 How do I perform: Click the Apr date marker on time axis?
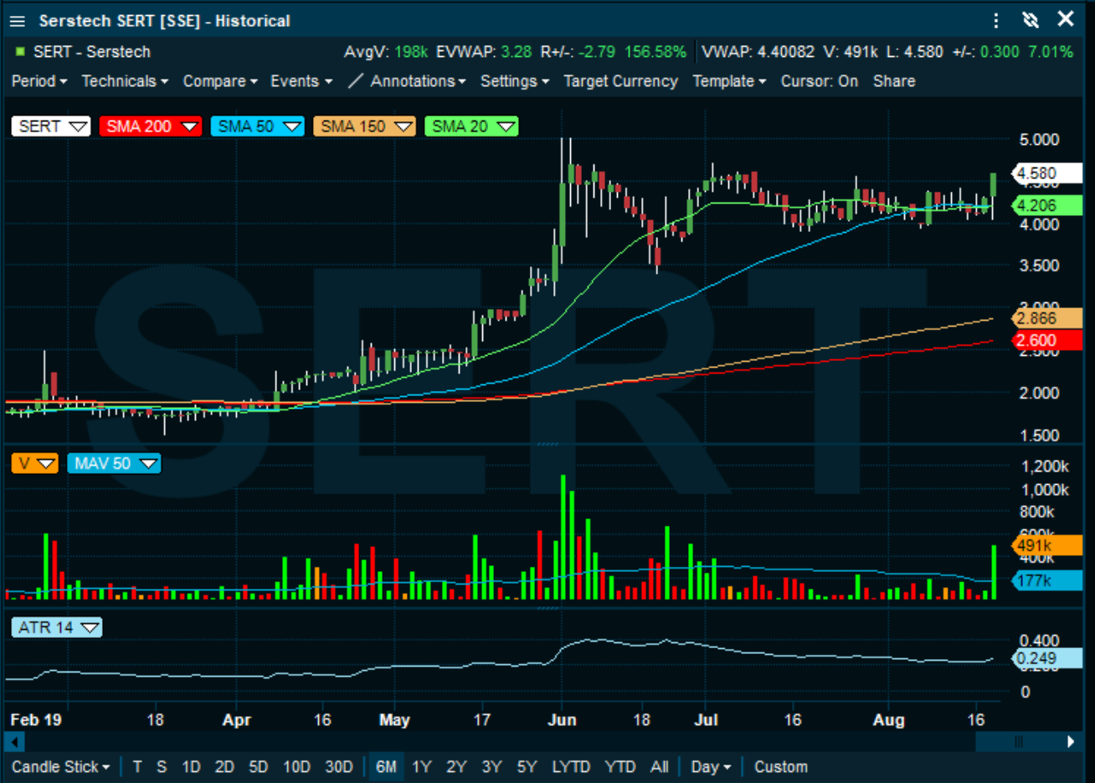click(x=237, y=720)
